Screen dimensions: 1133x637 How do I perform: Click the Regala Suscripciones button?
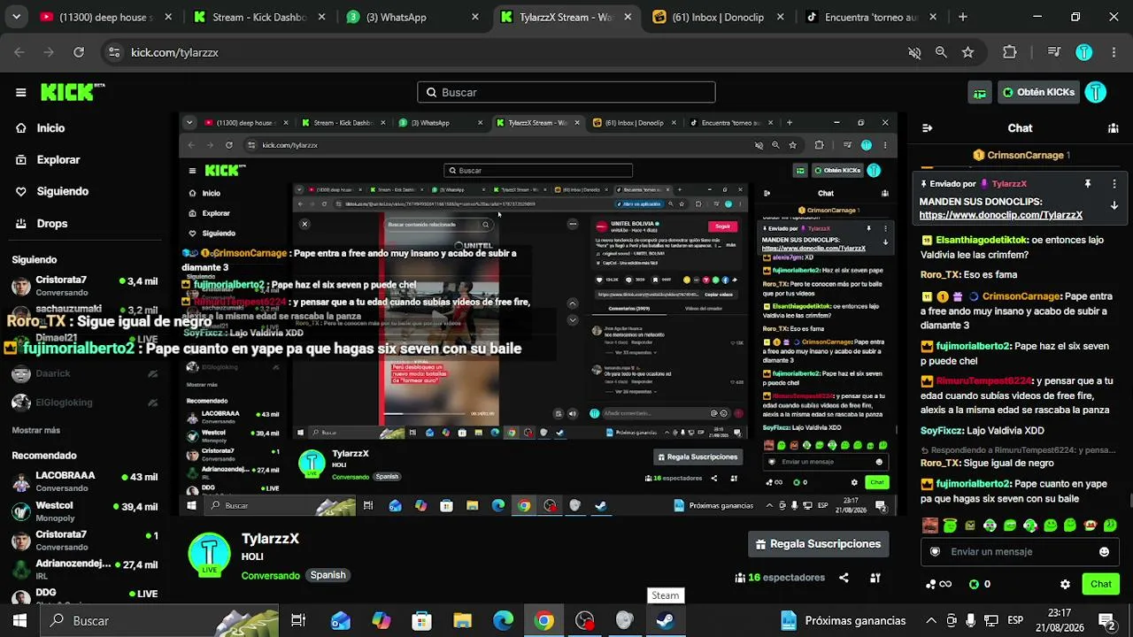[x=819, y=544]
